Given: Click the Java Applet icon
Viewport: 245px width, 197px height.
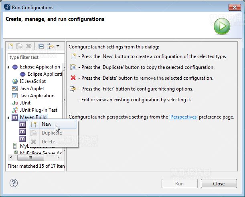Looking at the screenshot, I should [15, 88].
